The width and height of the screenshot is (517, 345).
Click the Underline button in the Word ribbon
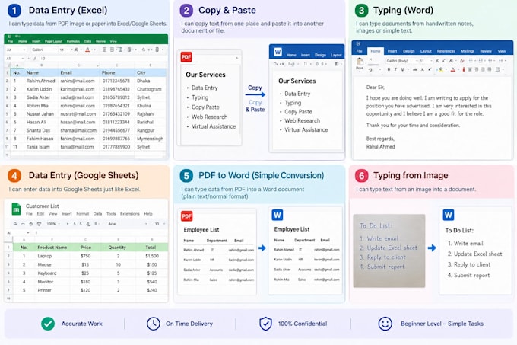[x=402, y=69]
